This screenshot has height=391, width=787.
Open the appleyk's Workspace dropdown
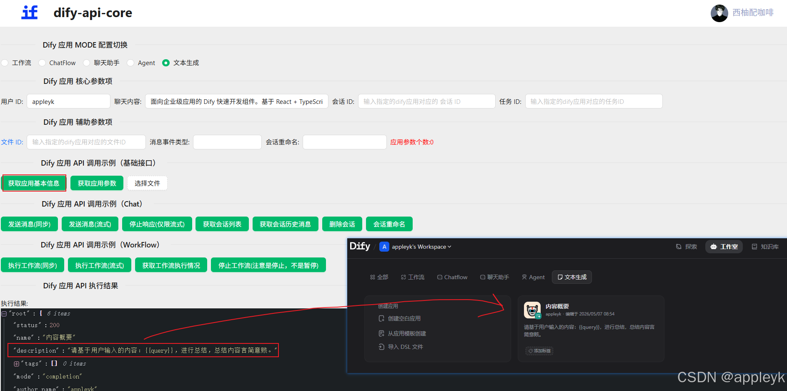coord(421,247)
